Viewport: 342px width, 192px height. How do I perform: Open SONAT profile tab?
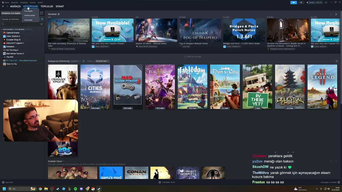click(60, 6)
